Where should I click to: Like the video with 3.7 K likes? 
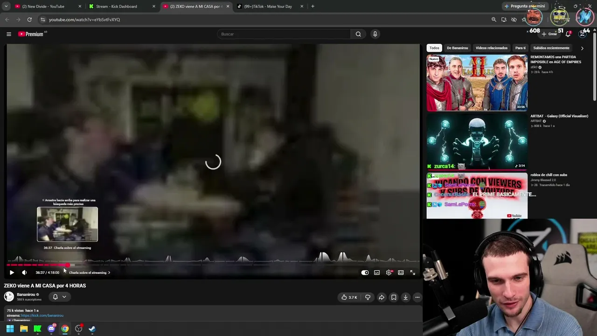click(349, 297)
